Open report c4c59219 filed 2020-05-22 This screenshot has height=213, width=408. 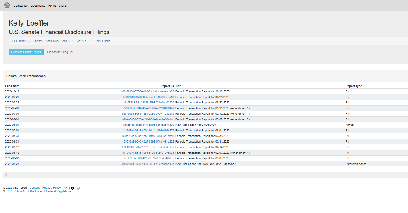click(x=148, y=103)
